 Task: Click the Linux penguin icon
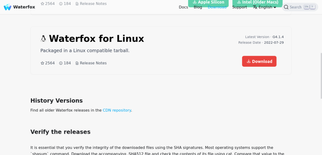click(43, 39)
